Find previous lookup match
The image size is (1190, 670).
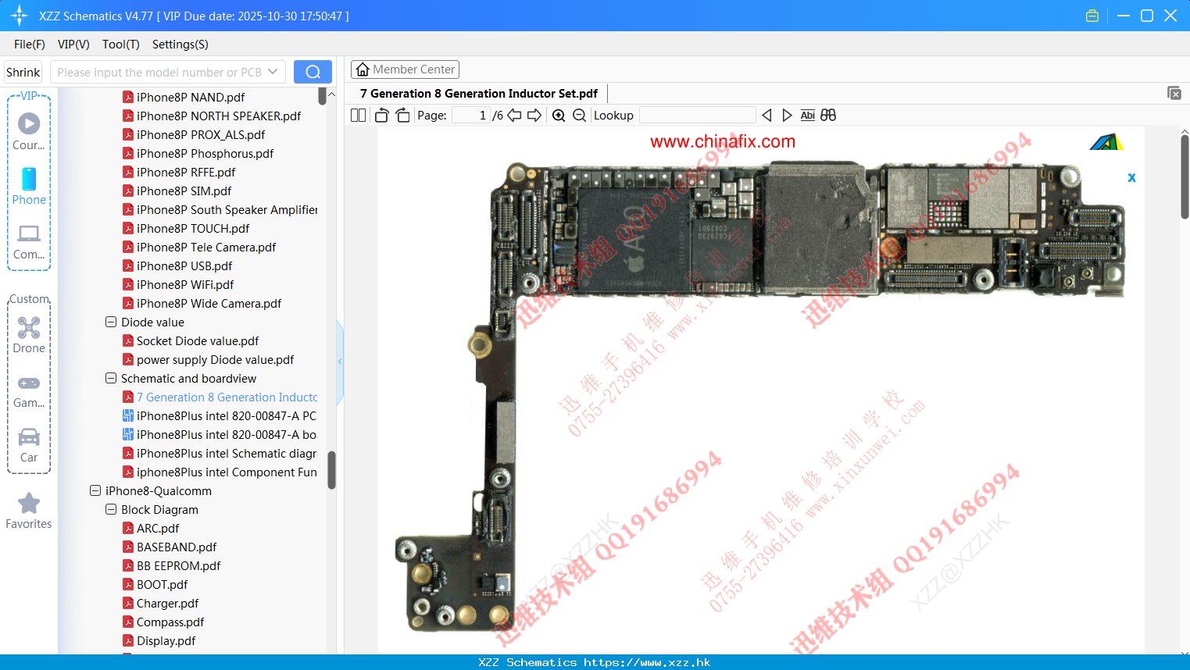click(767, 115)
